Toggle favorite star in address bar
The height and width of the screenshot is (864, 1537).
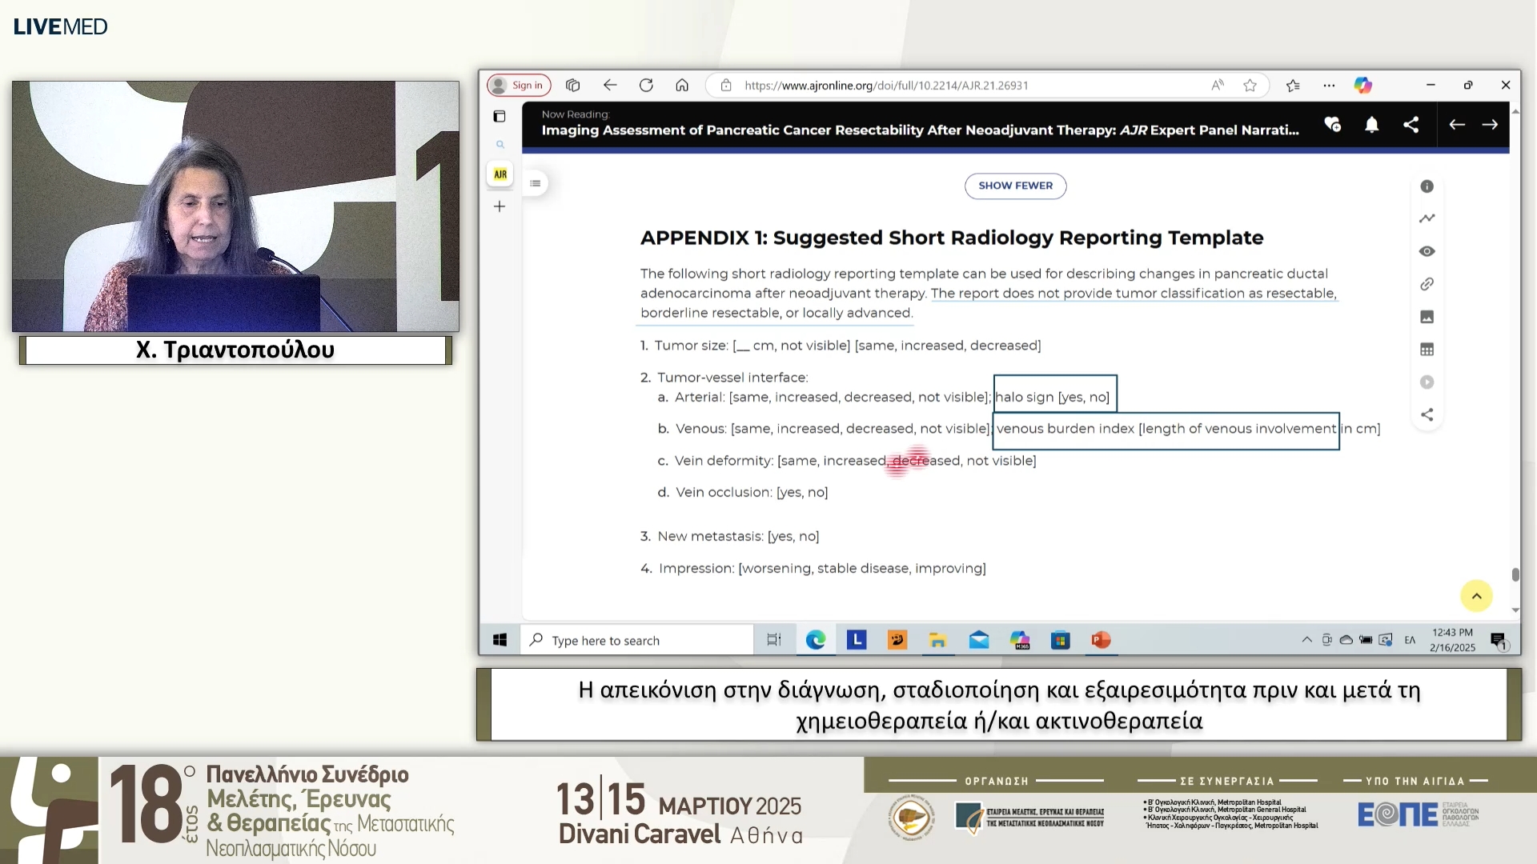tap(1250, 86)
